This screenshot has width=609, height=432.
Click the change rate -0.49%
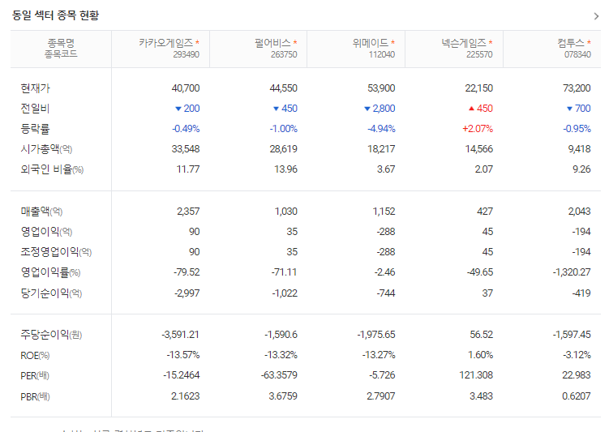(x=186, y=129)
